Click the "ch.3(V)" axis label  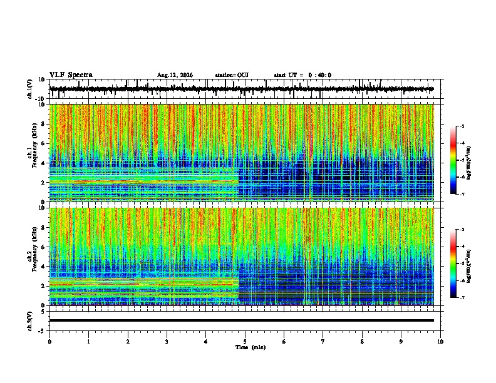[30, 321]
